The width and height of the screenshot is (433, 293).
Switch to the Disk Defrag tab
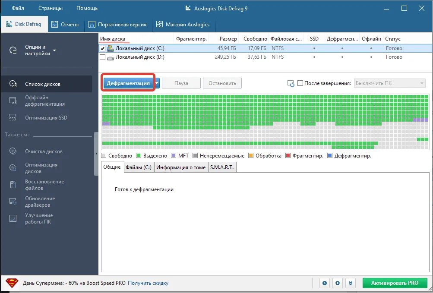24,24
